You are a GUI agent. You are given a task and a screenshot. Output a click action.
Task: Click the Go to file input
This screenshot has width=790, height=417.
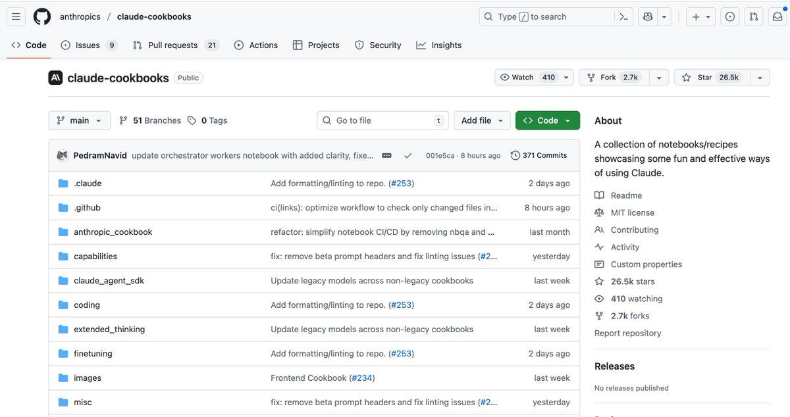(x=382, y=120)
